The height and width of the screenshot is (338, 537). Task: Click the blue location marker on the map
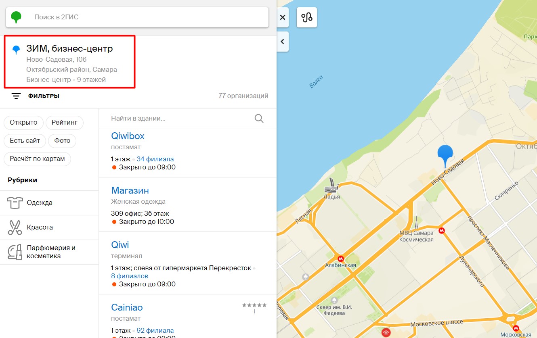(x=445, y=156)
